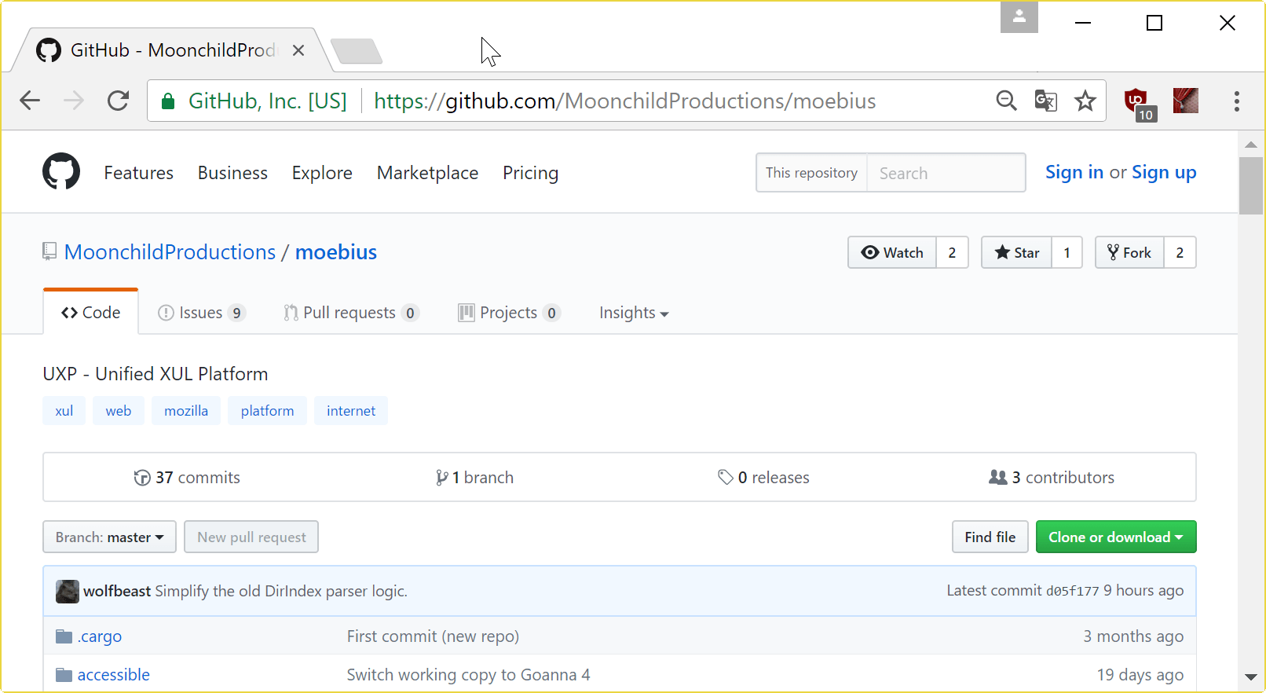Open the moebius repository link

click(336, 252)
